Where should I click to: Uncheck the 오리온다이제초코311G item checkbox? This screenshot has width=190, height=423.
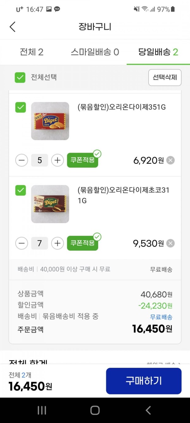click(21, 190)
